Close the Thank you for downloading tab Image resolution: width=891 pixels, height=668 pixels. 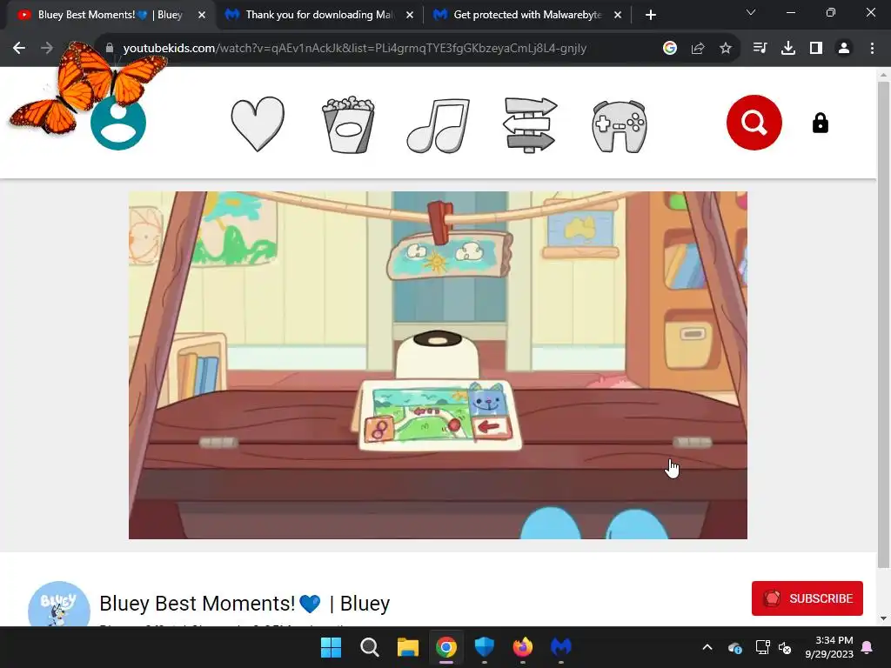pos(410,16)
